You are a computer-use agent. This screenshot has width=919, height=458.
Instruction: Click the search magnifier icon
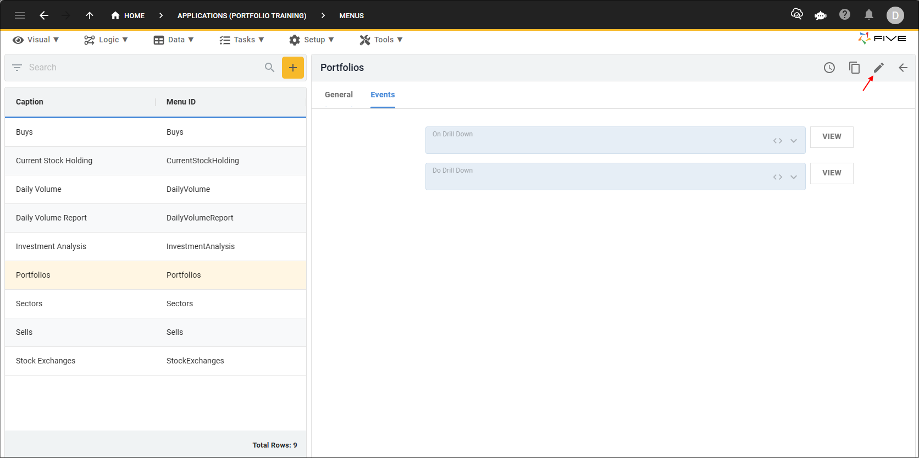click(269, 67)
